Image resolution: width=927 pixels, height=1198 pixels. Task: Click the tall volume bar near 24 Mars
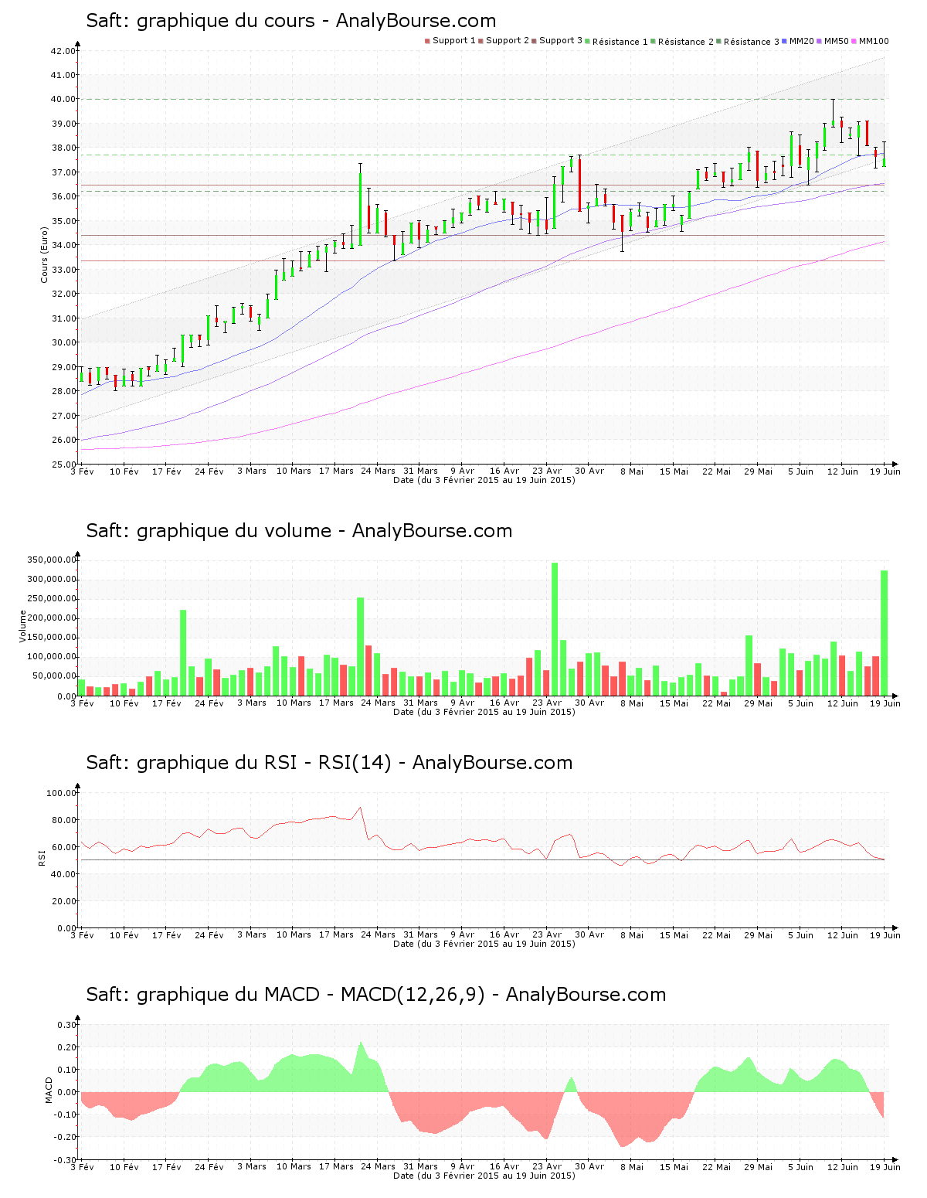pos(361,647)
